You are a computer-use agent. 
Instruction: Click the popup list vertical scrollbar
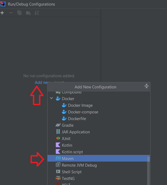tap(148, 170)
